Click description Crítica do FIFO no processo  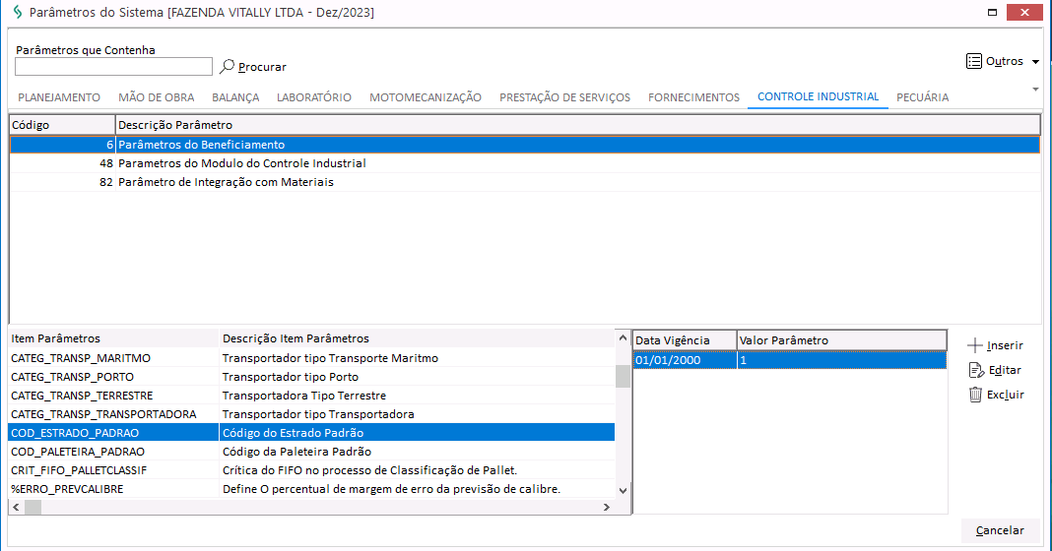click(x=369, y=470)
